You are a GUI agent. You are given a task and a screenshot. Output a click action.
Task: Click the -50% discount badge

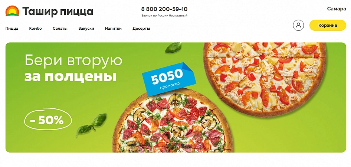coord(48,121)
